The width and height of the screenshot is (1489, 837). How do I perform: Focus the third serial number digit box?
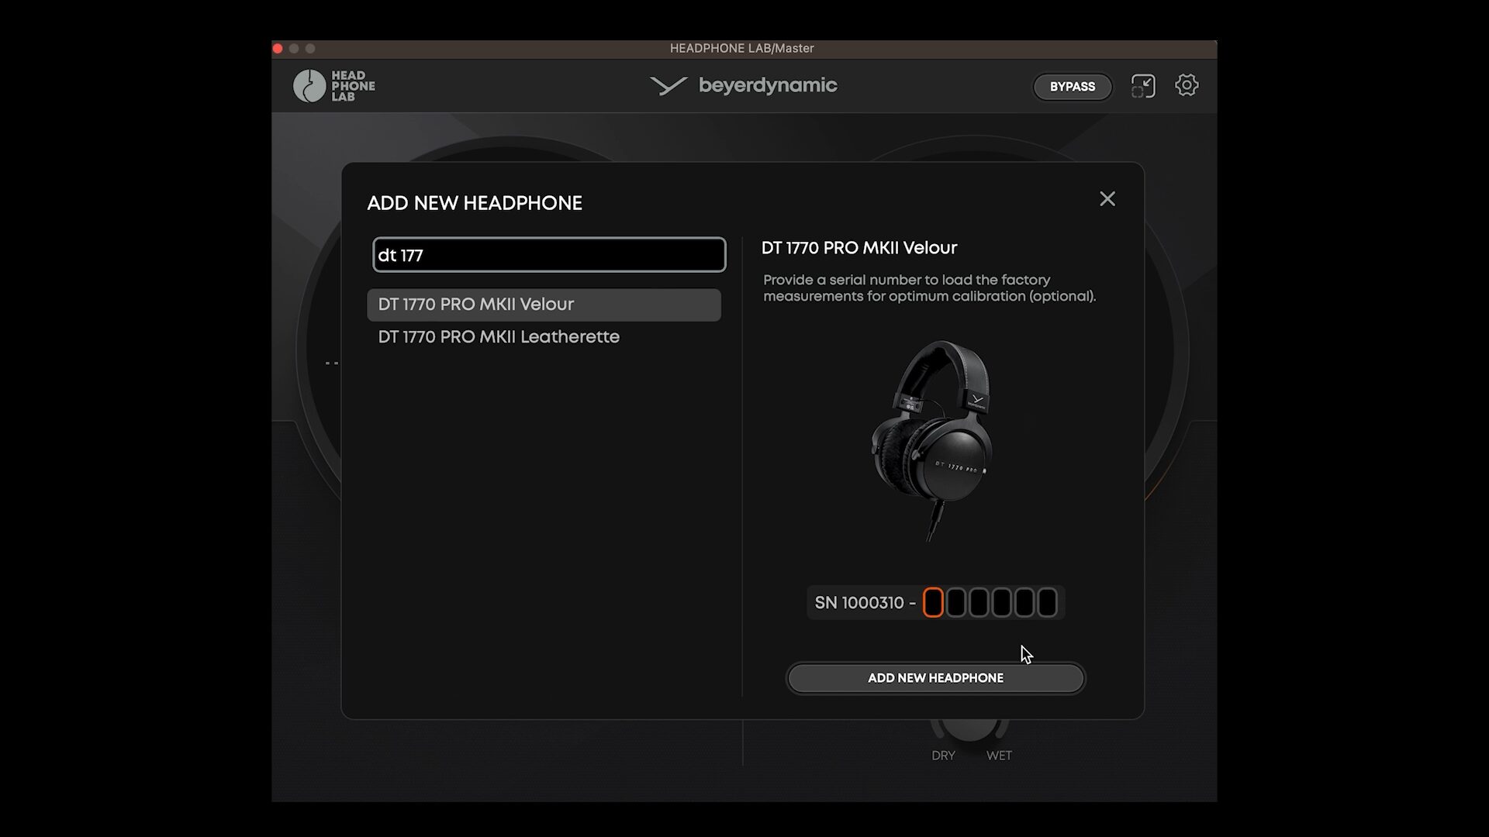click(979, 602)
